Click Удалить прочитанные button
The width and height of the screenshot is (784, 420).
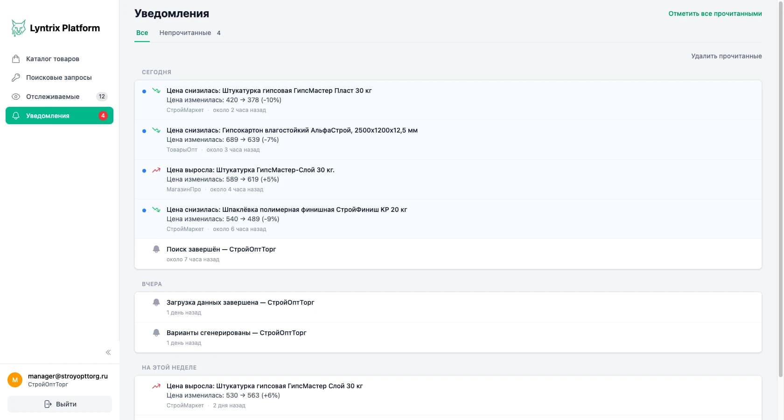[726, 56]
